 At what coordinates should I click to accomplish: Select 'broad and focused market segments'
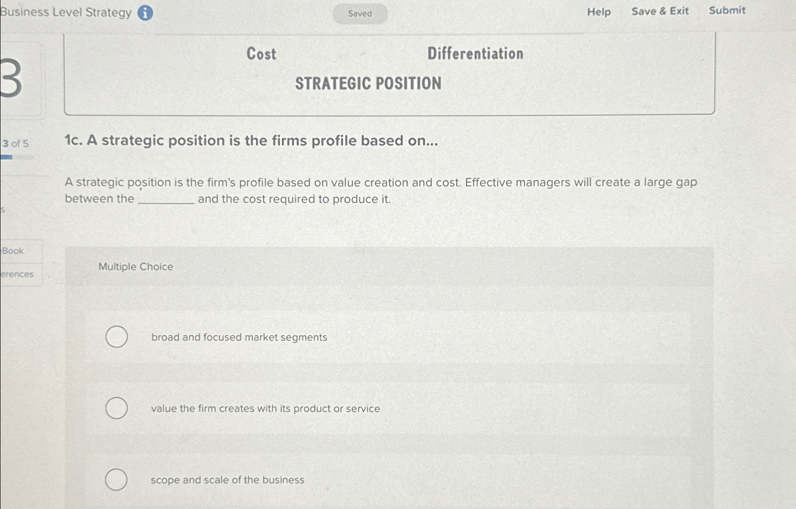[x=116, y=337]
